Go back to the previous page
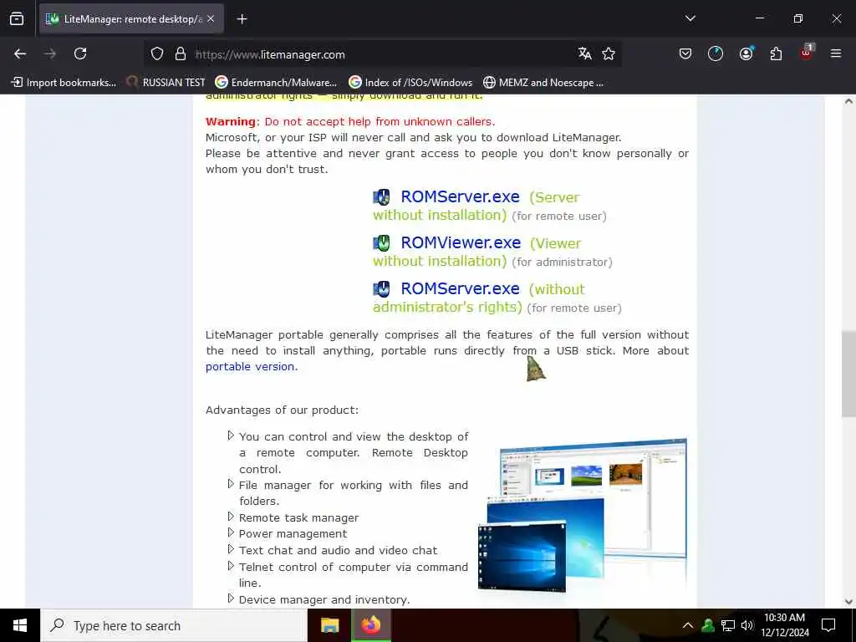 (x=20, y=53)
